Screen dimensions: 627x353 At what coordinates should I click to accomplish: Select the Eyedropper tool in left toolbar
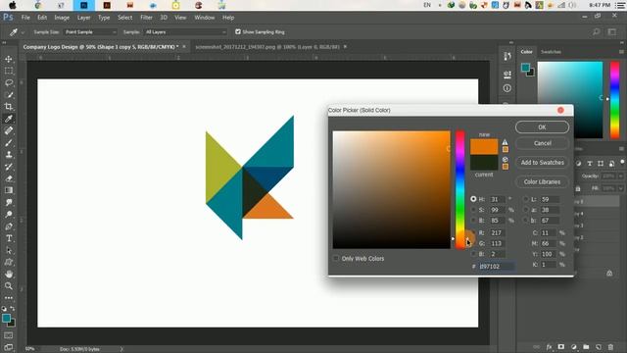pyautogui.click(x=9, y=119)
